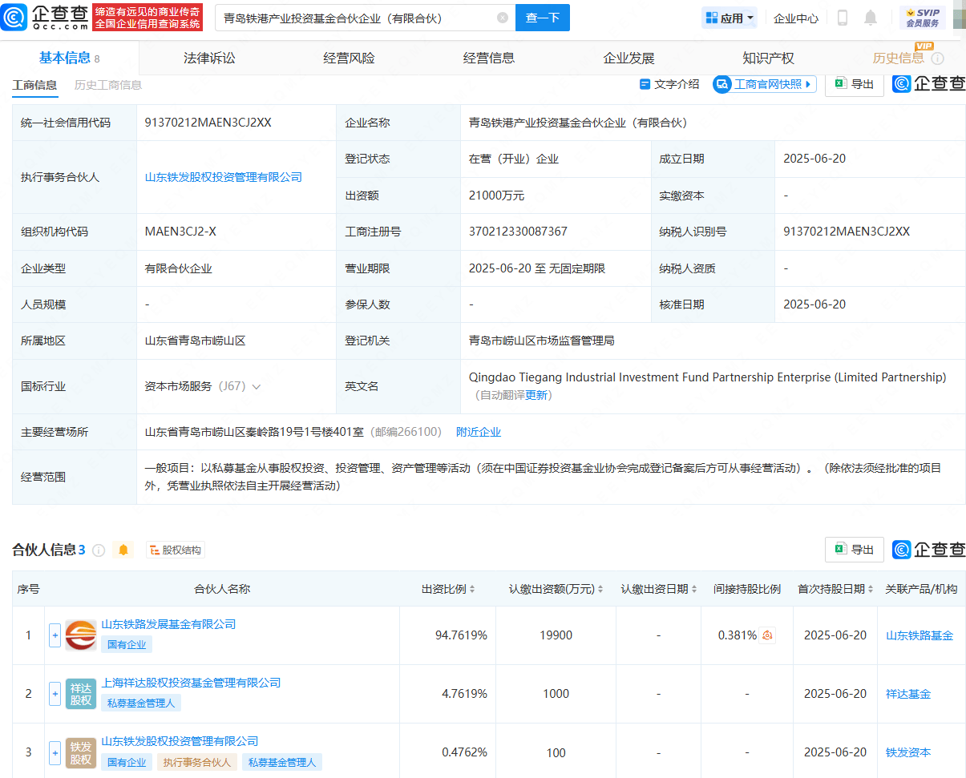Click 执行事务合伙人 tag in row 3
Screen dimensions: 966x778
click(196, 763)
